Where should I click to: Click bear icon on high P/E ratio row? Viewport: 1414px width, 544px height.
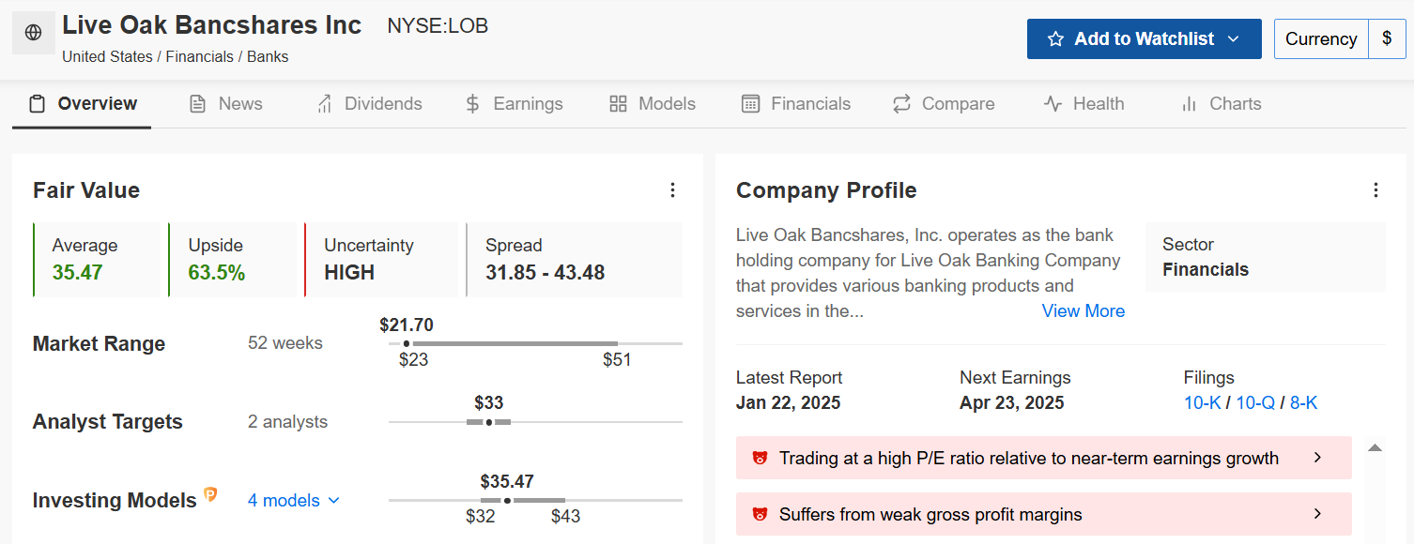[x=760, y=459]
